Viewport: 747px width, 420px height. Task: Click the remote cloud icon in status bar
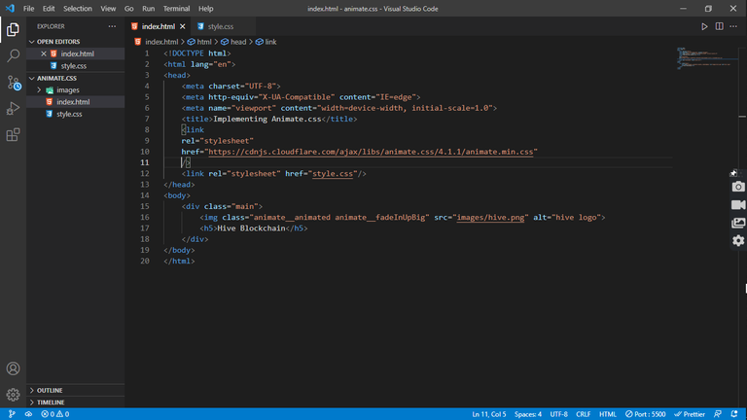click(x=28, y=414)
